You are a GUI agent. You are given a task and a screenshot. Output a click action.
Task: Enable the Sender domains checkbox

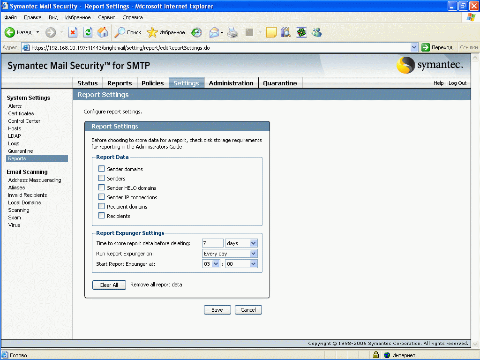[x=101, y=169]
